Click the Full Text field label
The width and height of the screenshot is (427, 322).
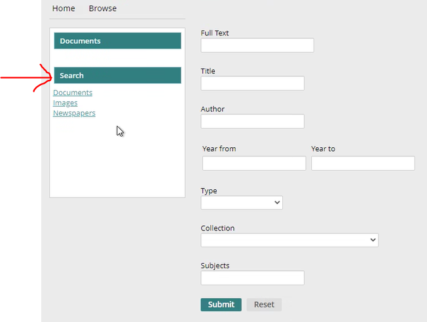(215, 33)
